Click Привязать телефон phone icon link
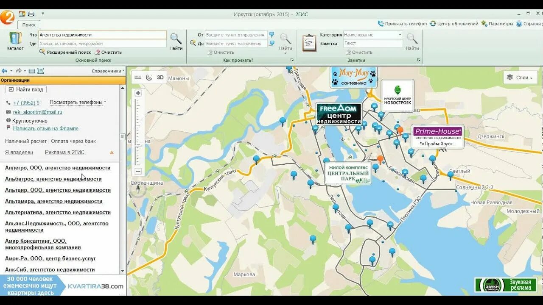The height and width of the screenshot is (305, 543). click(403, 24)
